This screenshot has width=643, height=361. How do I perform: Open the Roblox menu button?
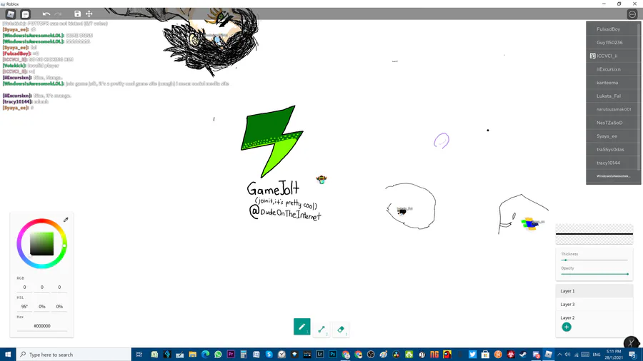click(11, 14)
